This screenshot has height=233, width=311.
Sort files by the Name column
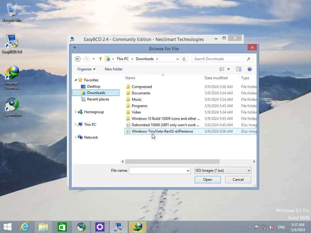[163, 78]
